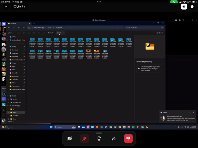Open the New dropdown in Explorer toolbar
The width and height of the screenshot is (198, 148).
point(11,33)
